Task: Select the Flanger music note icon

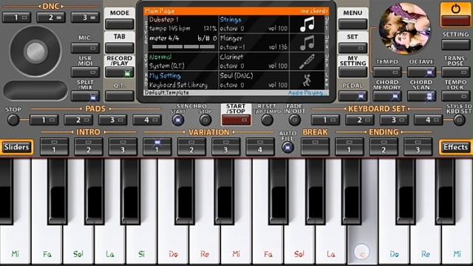Action: 307,43
